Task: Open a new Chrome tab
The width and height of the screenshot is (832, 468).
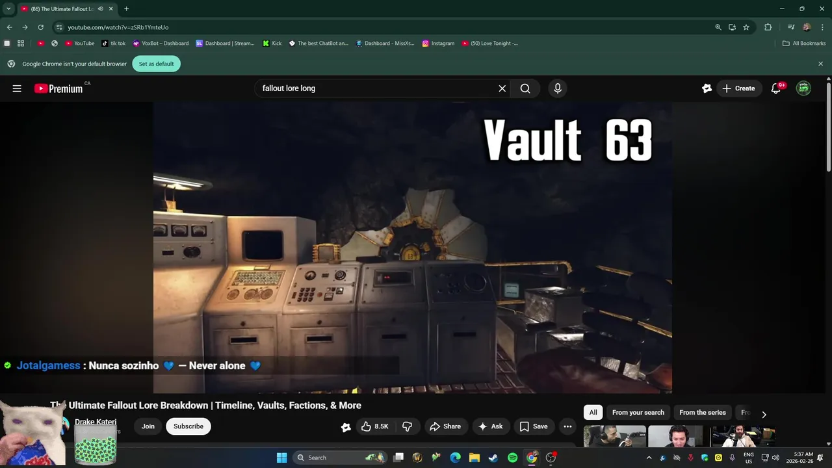Action: (x=126, y=9)
